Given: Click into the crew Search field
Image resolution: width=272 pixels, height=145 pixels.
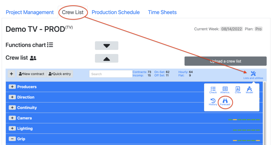Looking at the screenshot, I should coord(111,74).
